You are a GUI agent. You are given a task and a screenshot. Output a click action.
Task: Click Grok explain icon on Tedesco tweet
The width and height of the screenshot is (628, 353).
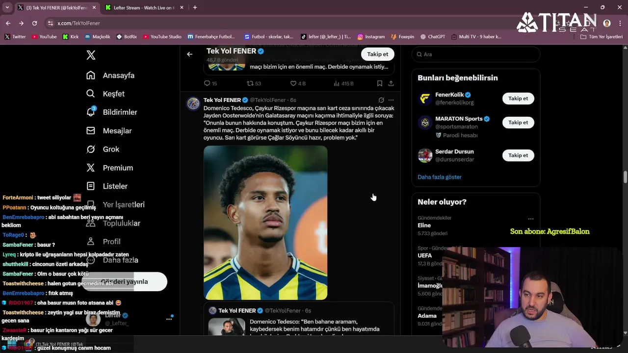tap(381, 100)
